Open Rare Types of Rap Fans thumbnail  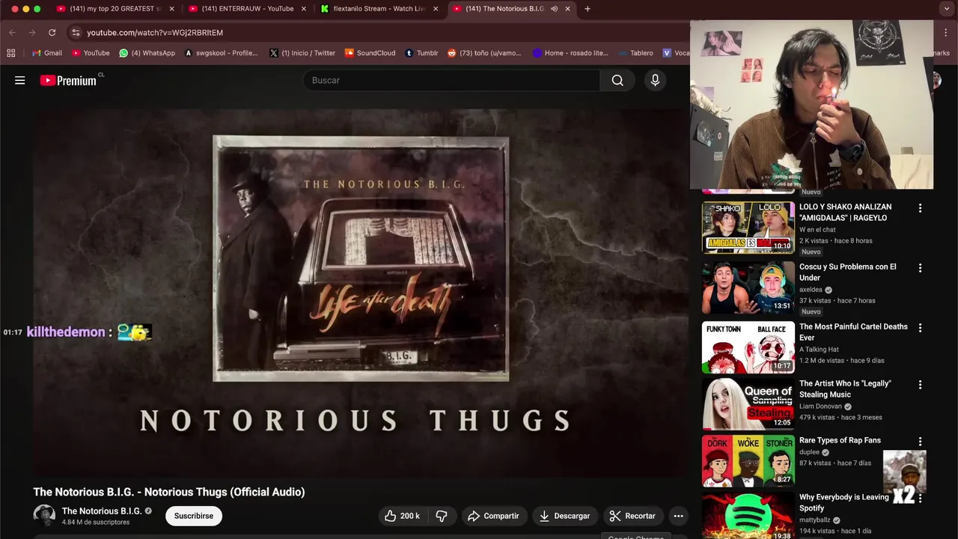coord(748,461)
